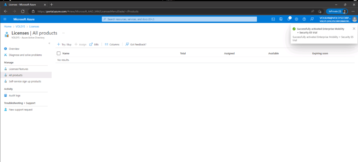Click the VOLSYS breadcrumb link
The image size is (358, 162).
tap(21, 26)
